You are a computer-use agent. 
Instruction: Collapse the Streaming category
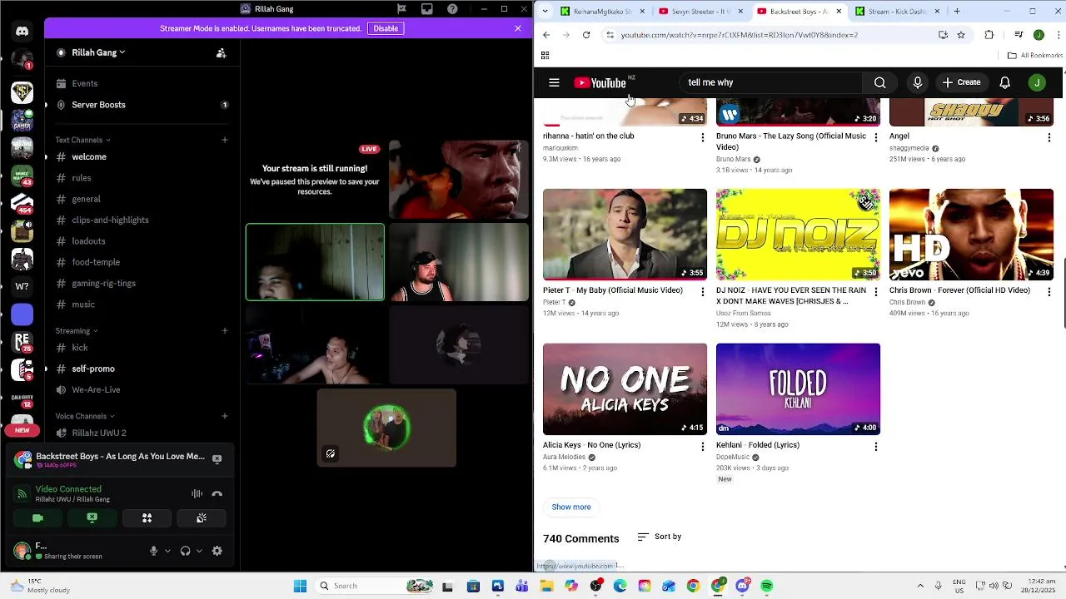coord(77,331)
